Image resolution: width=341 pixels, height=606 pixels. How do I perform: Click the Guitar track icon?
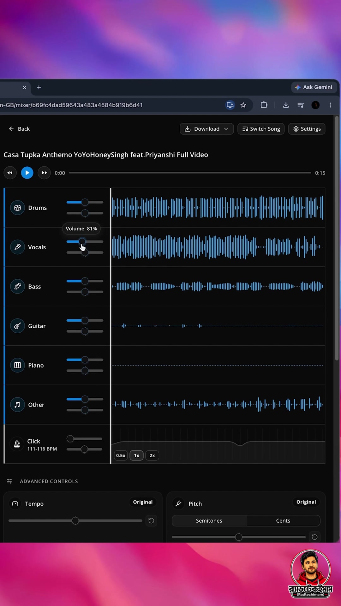[17, 326]
